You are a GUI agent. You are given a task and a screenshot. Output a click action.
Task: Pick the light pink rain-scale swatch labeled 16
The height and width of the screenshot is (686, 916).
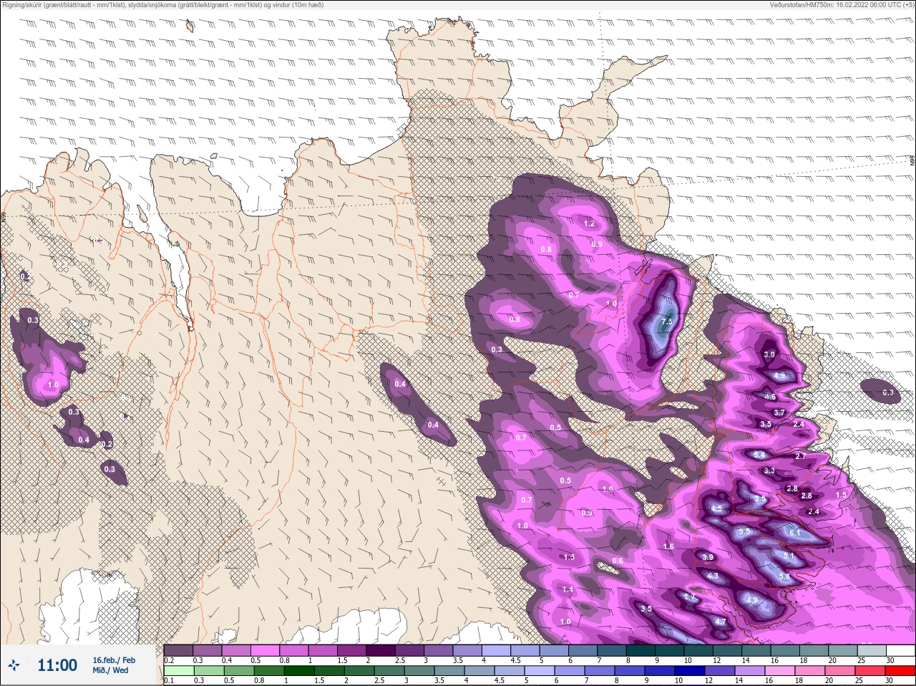click(780, 670)
